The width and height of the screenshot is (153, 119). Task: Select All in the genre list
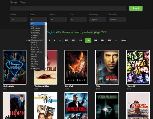tap(37, 24)
